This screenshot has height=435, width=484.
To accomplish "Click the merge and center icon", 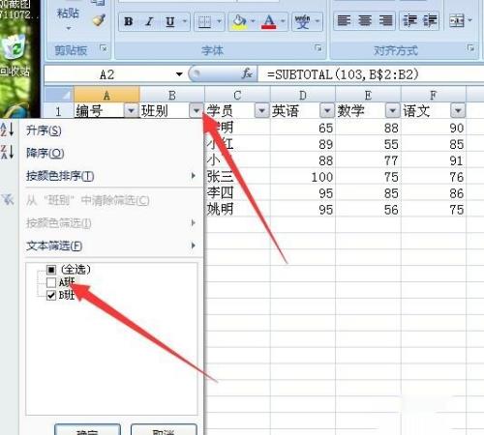I will pyautogui.click(x=457, y=21).
